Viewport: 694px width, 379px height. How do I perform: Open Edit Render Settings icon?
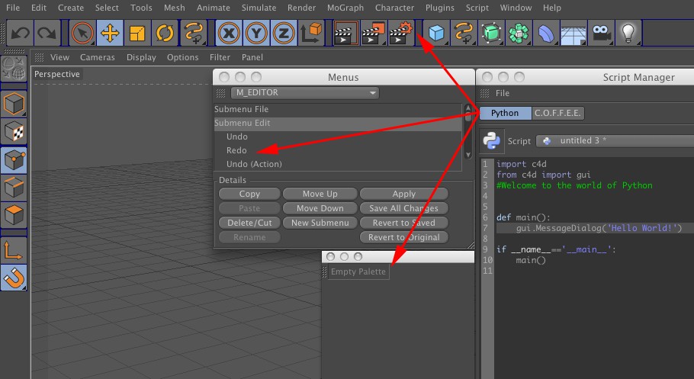coord(400,33)
